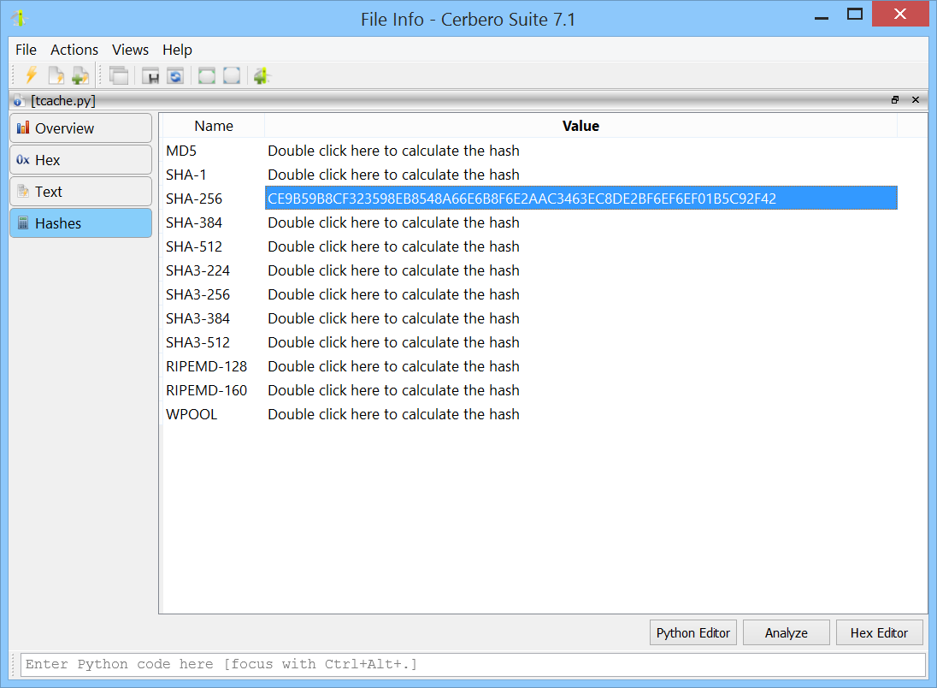Screen dimensions: 937x688
Task: Maximize the Cerbero Suite window
Action: [x=855, y=15]
